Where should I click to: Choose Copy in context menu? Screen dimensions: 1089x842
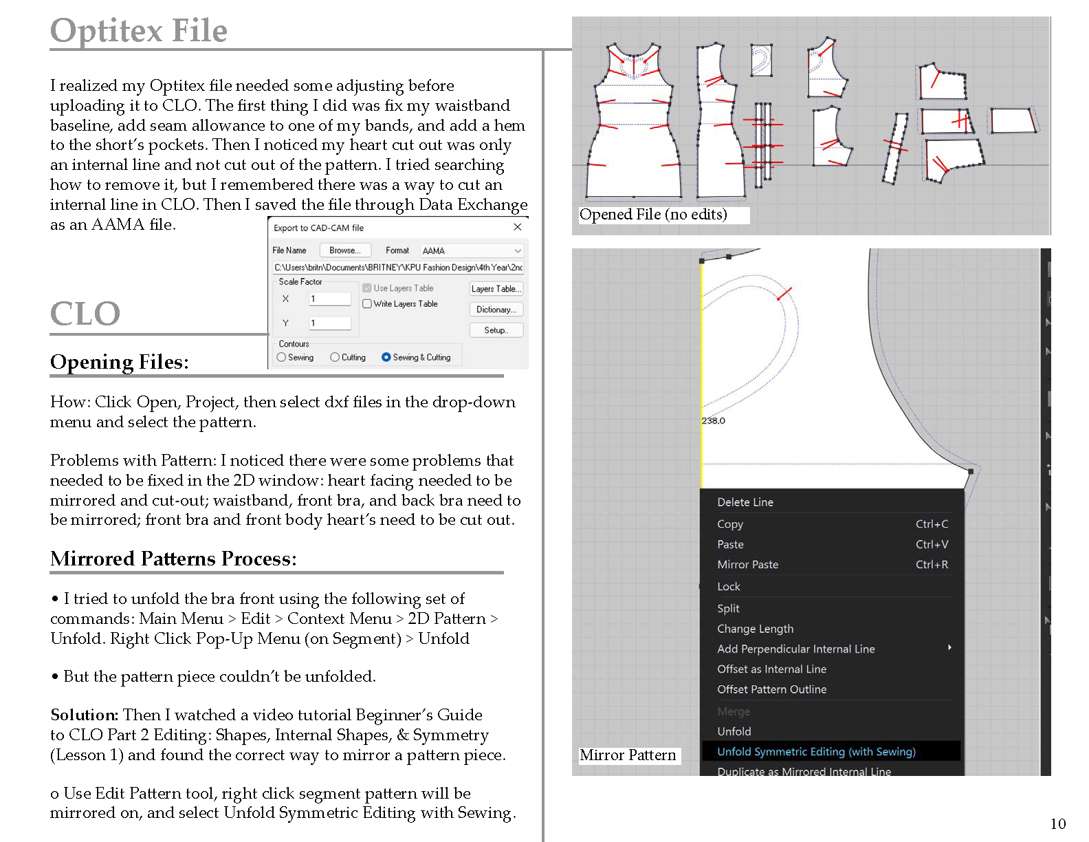(x=832, y=524)
